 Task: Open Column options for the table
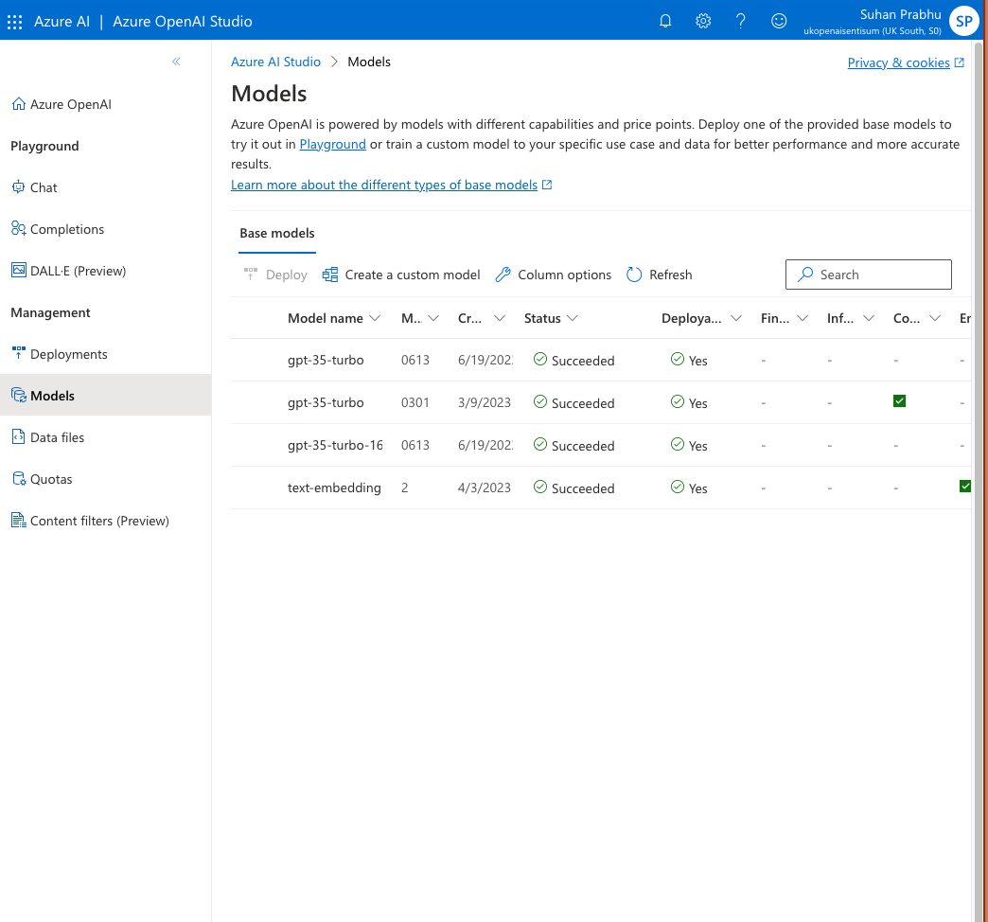[x=553, y=275]
